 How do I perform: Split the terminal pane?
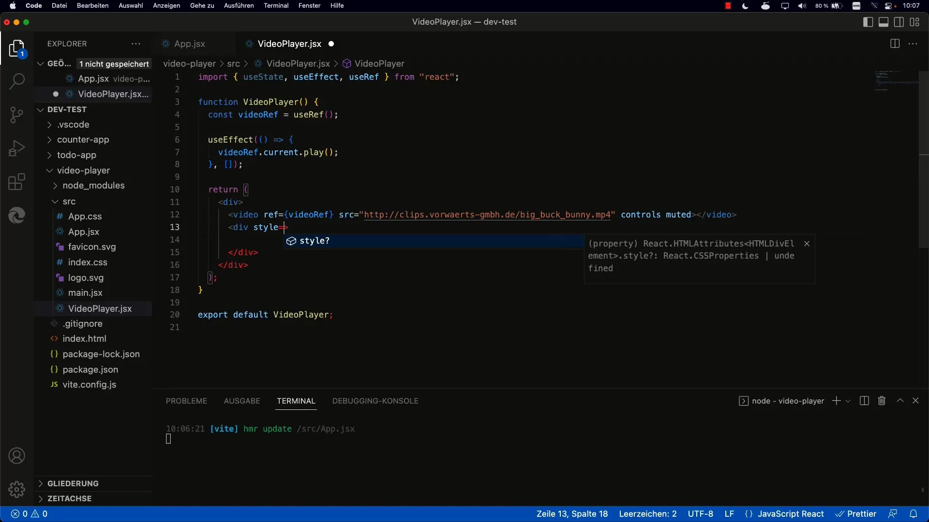pyautogui.click(x=865, y=401)
